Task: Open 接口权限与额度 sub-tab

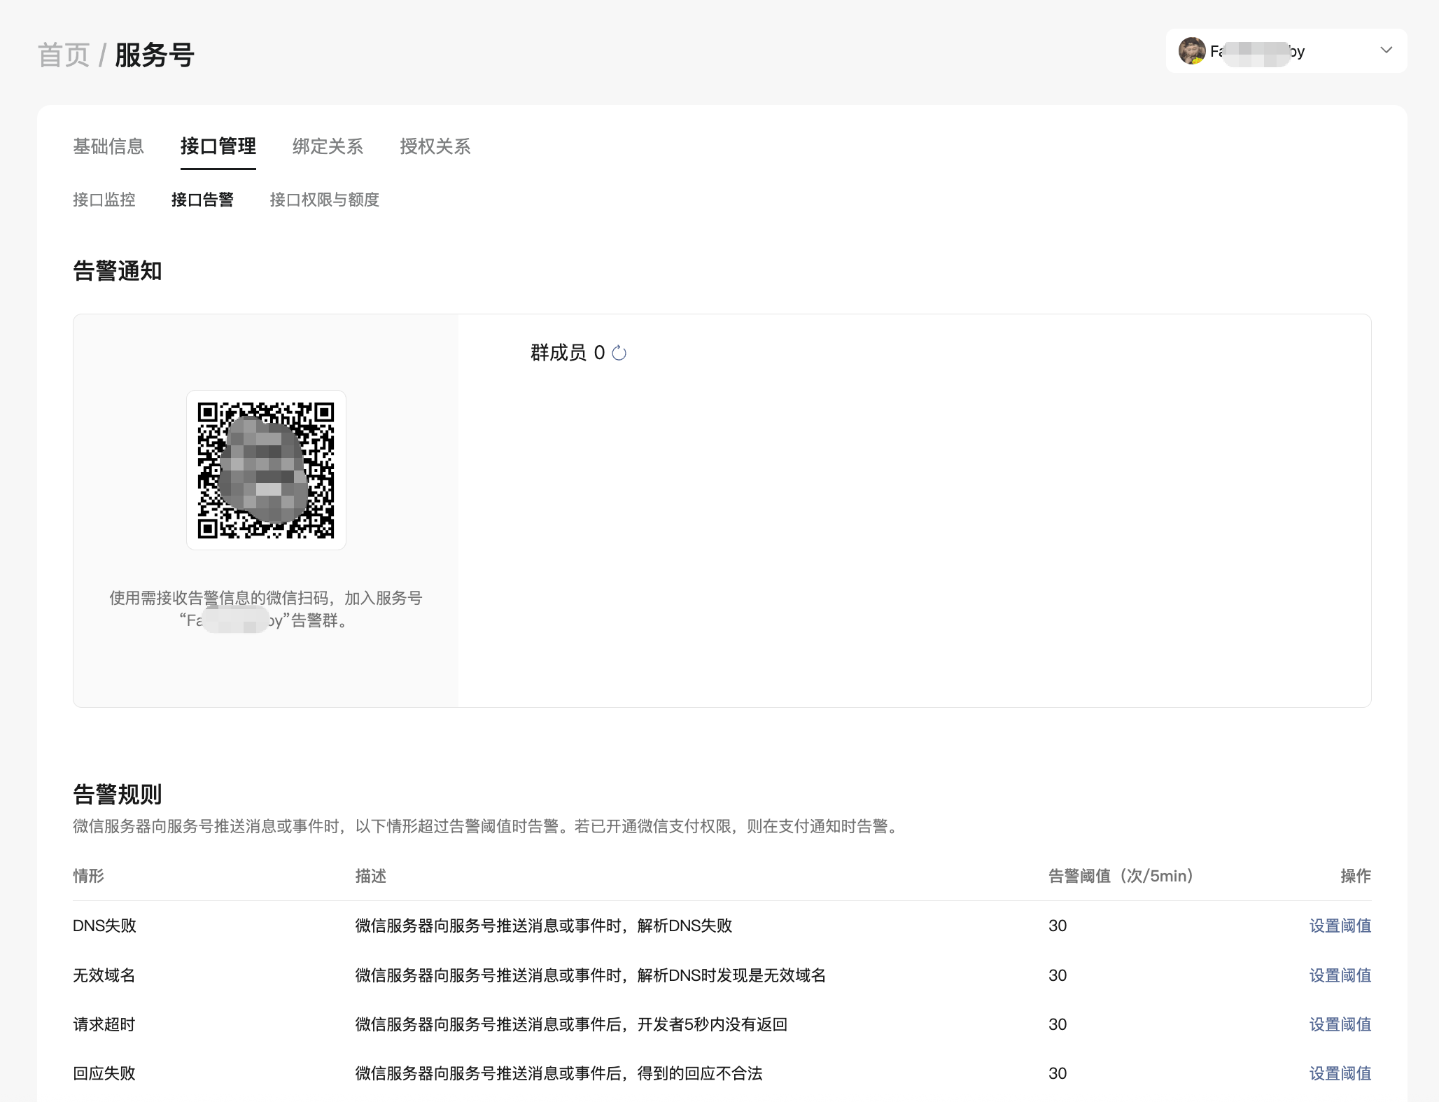Action: coord(324,200)
